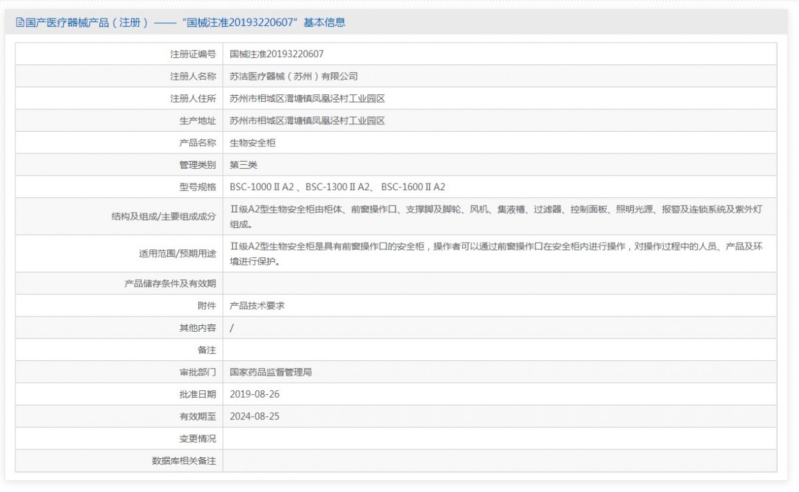Click the 备注 label

click(x=207, y=350)
